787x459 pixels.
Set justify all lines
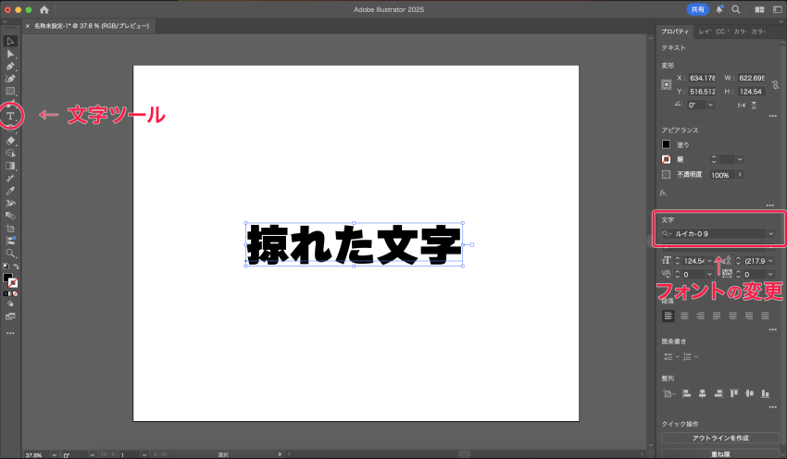[765, 316]
